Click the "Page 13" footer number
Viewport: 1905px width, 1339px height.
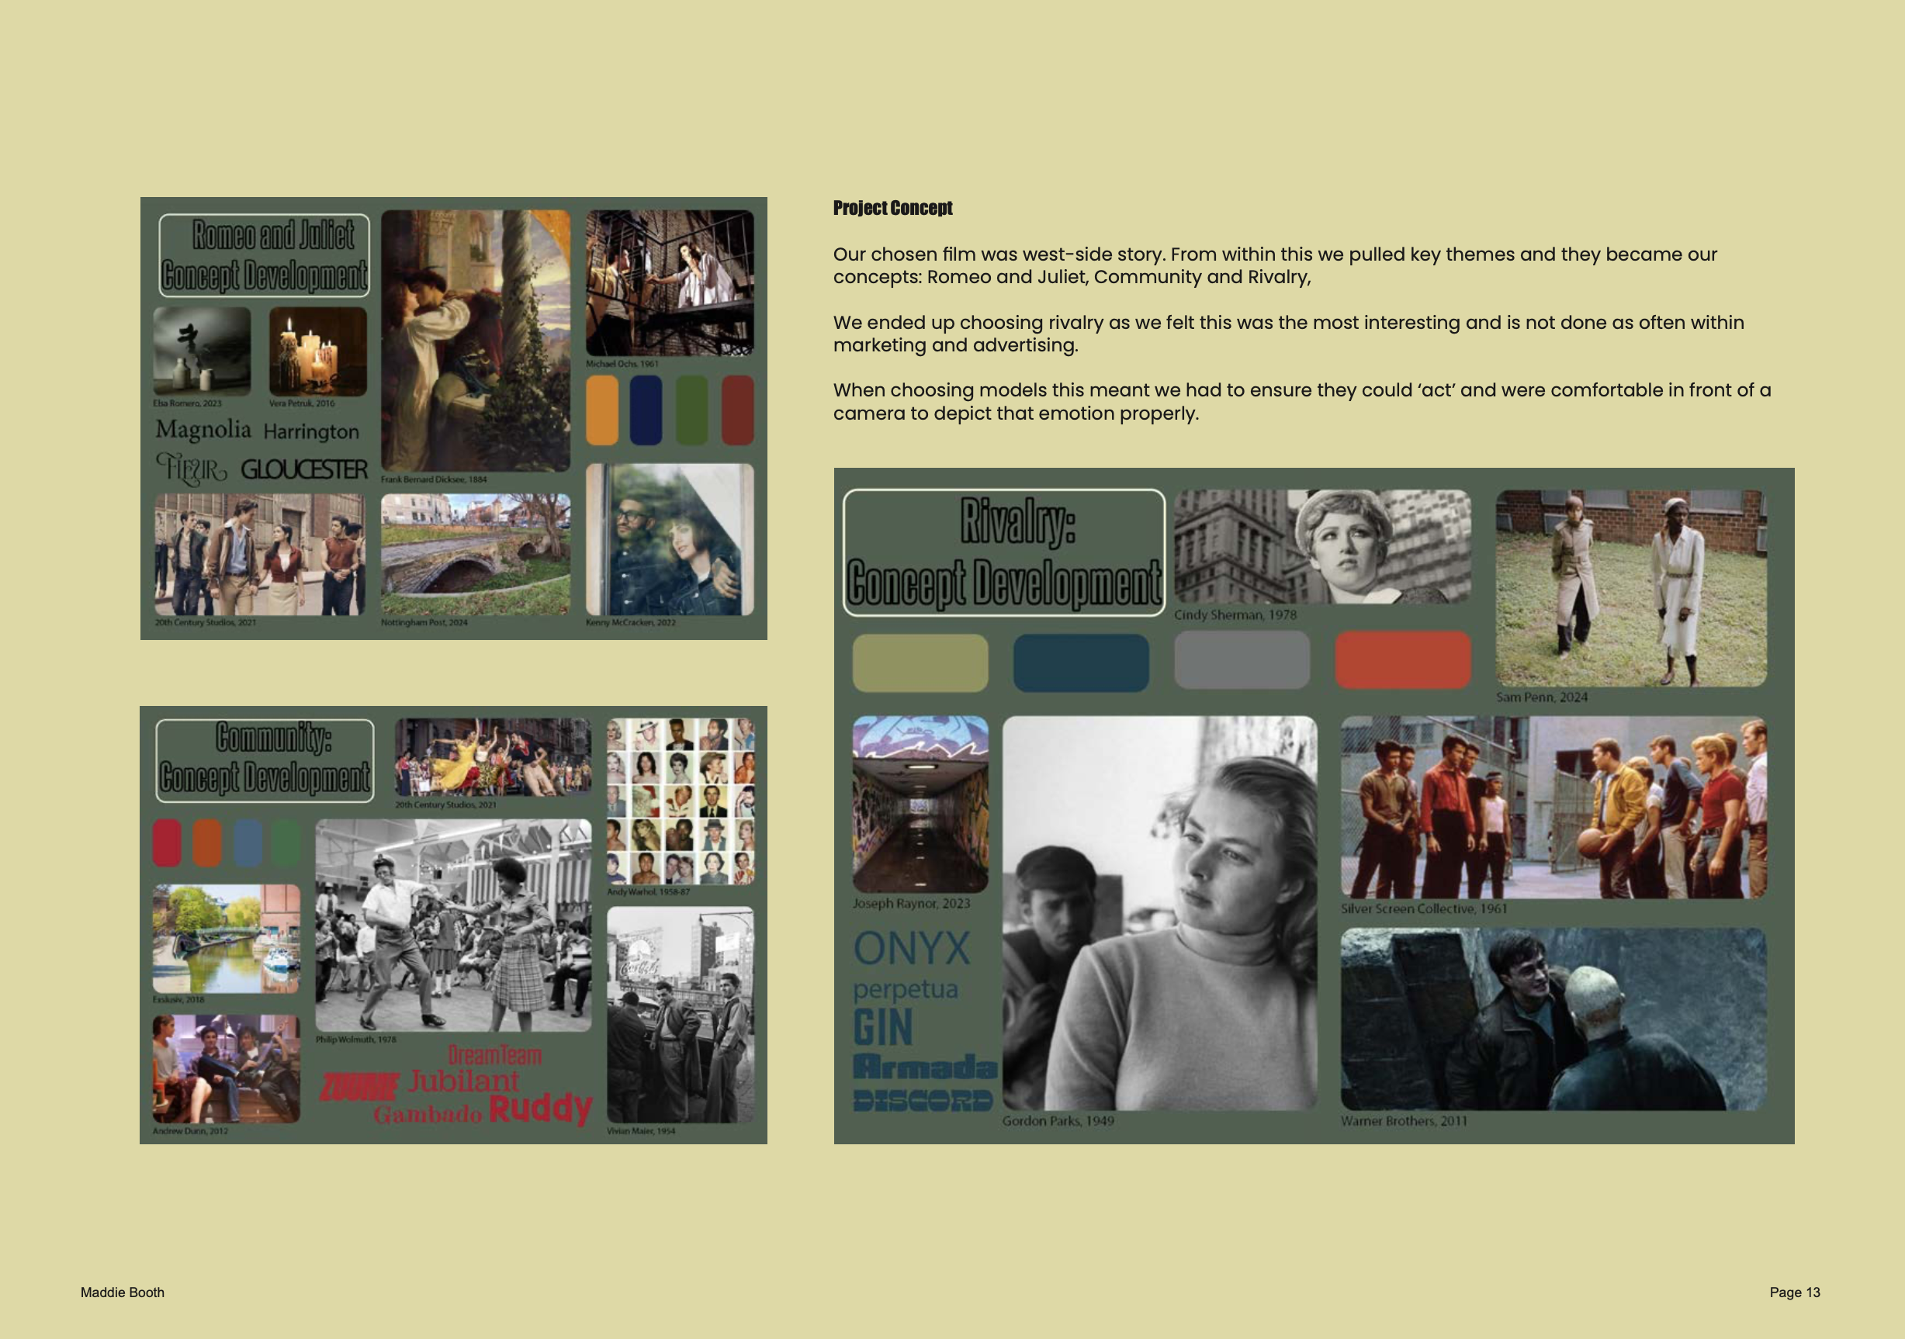(1795, 1292)
